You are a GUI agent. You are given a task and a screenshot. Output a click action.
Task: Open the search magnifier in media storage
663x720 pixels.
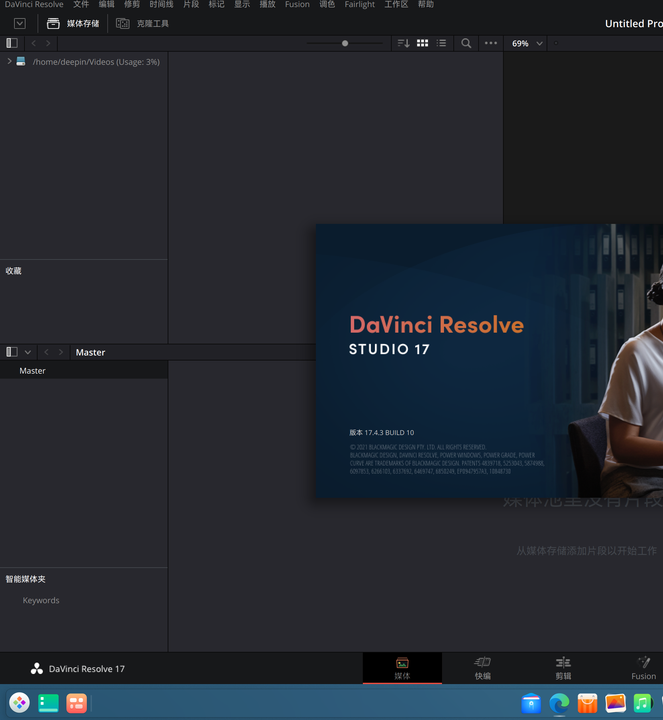click(466, 43)
